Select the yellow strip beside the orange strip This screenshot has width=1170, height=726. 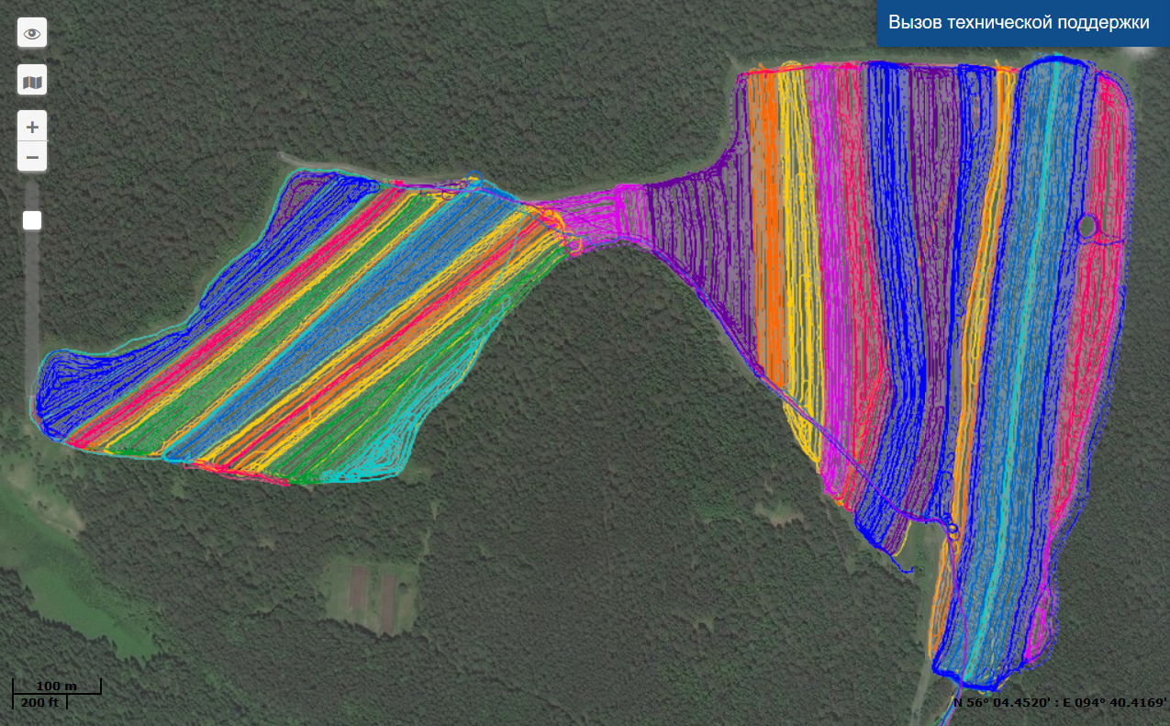791,229
